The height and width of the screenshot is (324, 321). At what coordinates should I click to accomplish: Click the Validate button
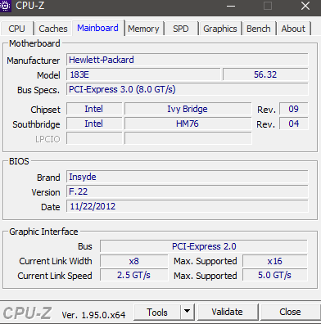pyautogui.click(x=227, y=312)
